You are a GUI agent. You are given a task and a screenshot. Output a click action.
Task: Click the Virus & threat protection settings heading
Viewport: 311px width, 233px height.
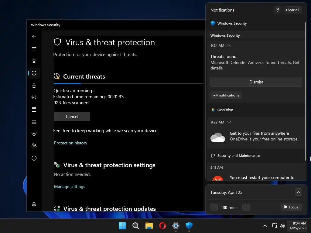(109, 165)
